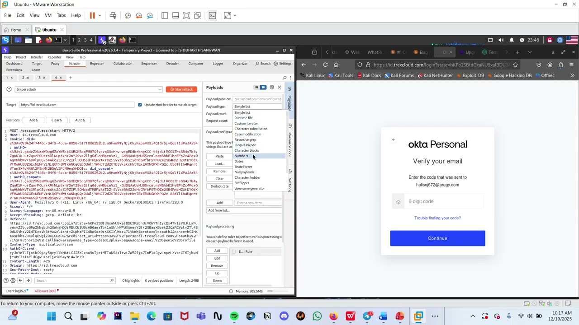Click Continue on Okta verify page
The width and height of the screenshot is (579, 325).
(437, 238)
